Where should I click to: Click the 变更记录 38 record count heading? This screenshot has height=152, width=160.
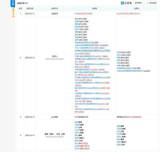click(x=22, y=3)
